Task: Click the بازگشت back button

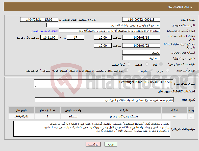Action: tap(93, 144)
